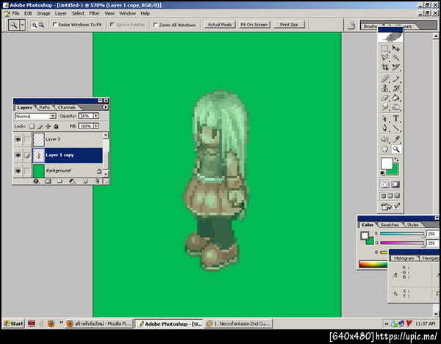Viewport: 441px width, 344px height.
Task: Open the Fill slider arrow
Action: point(96,126)
